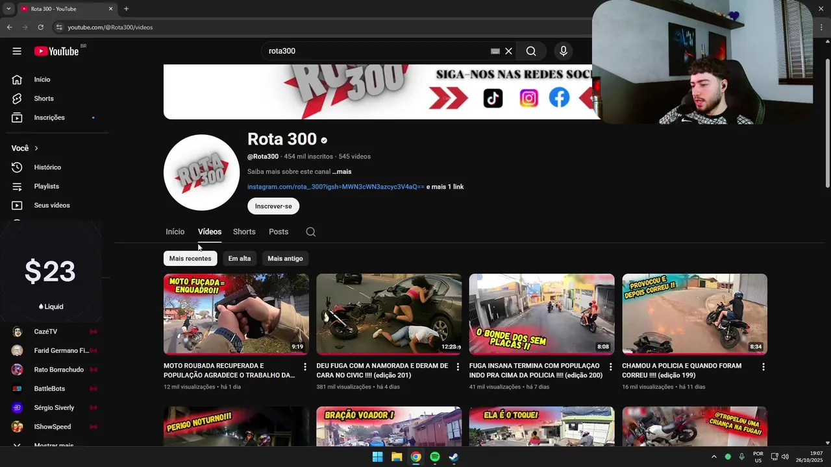Run search with the magnifying glass button
The height and width of the screenshot is (467, 831).
click(x=531, y=51)
